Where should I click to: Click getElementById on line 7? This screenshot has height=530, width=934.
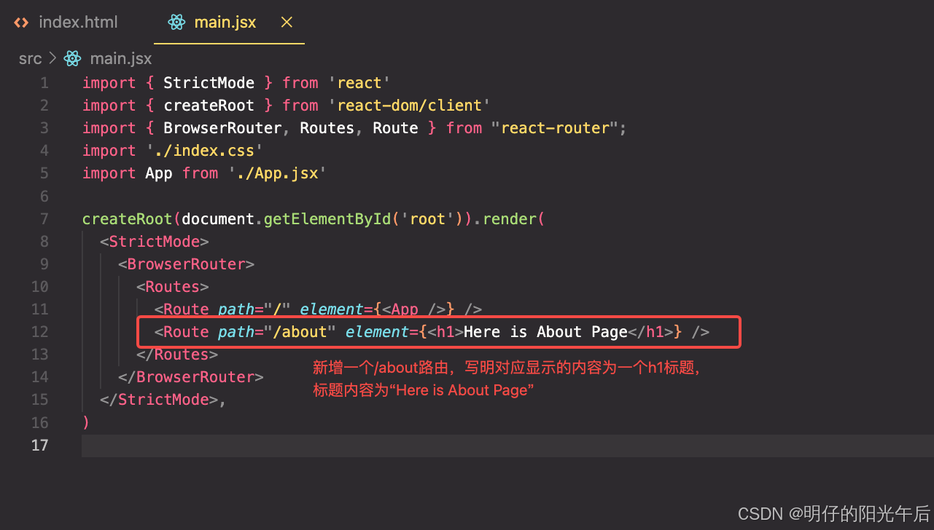coord(327,219)
